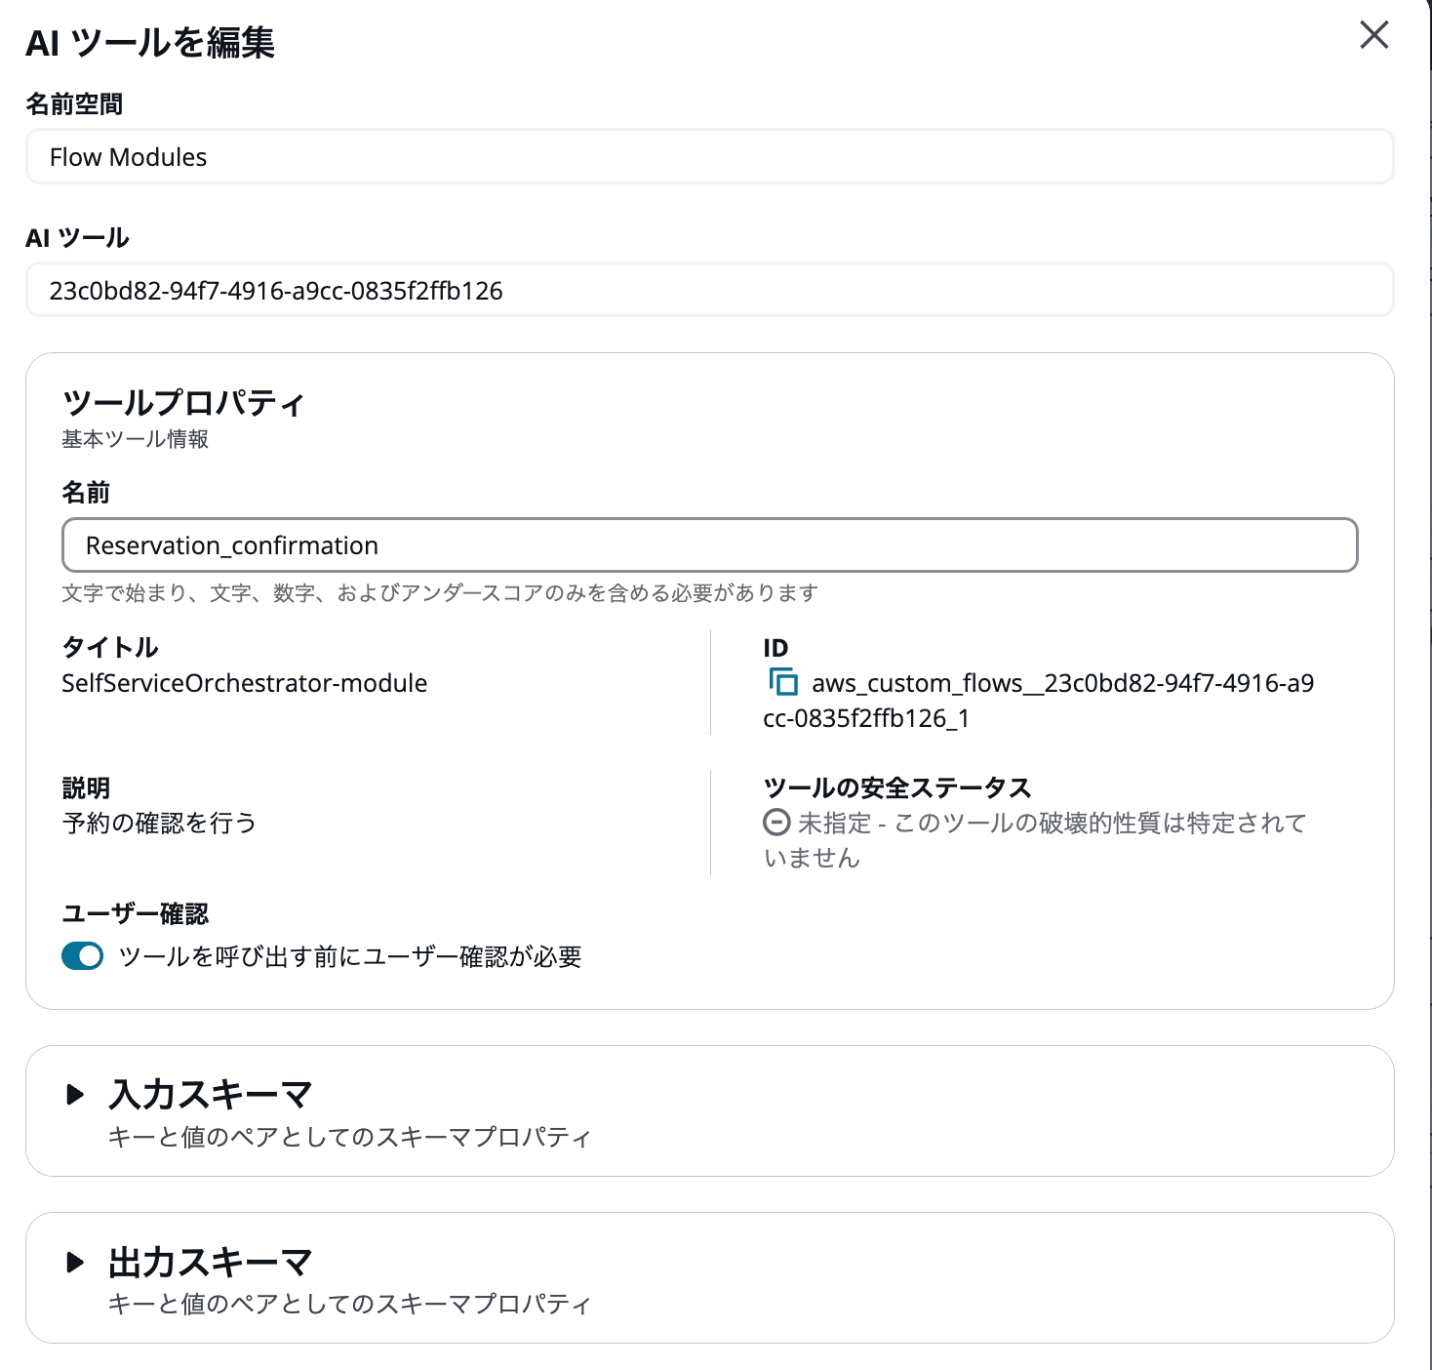Click the AI ツールを編集 heading
The height and width of the screenshot is (1370, 1432).
coord(150,44)
